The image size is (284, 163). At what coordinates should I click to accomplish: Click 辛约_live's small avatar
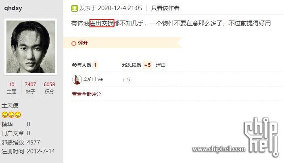(x=77, y=80)
